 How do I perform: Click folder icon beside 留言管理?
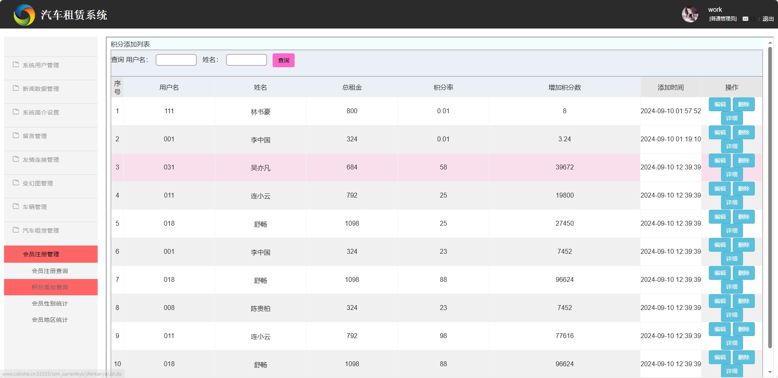click(x=16, y=136)
